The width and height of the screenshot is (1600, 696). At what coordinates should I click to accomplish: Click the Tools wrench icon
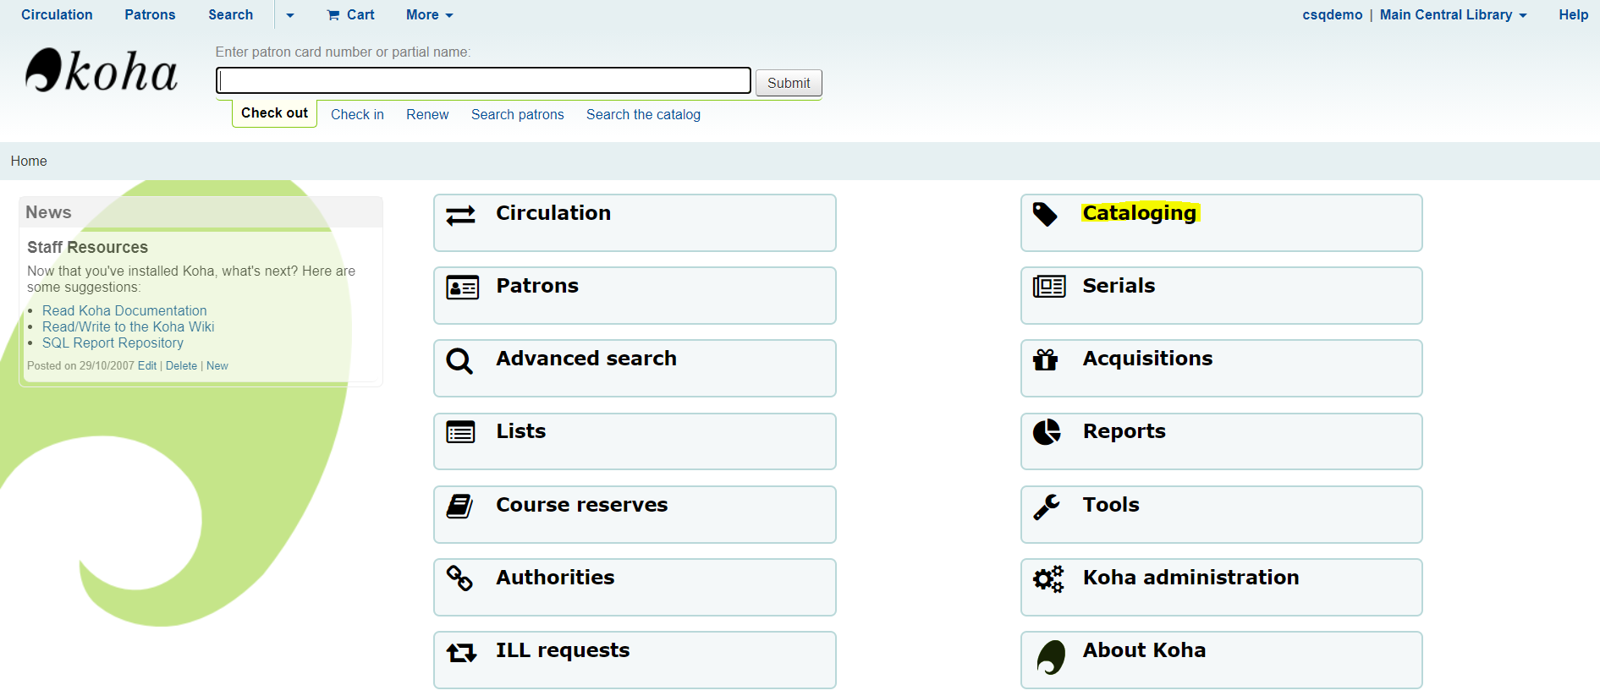[1047, 507]
